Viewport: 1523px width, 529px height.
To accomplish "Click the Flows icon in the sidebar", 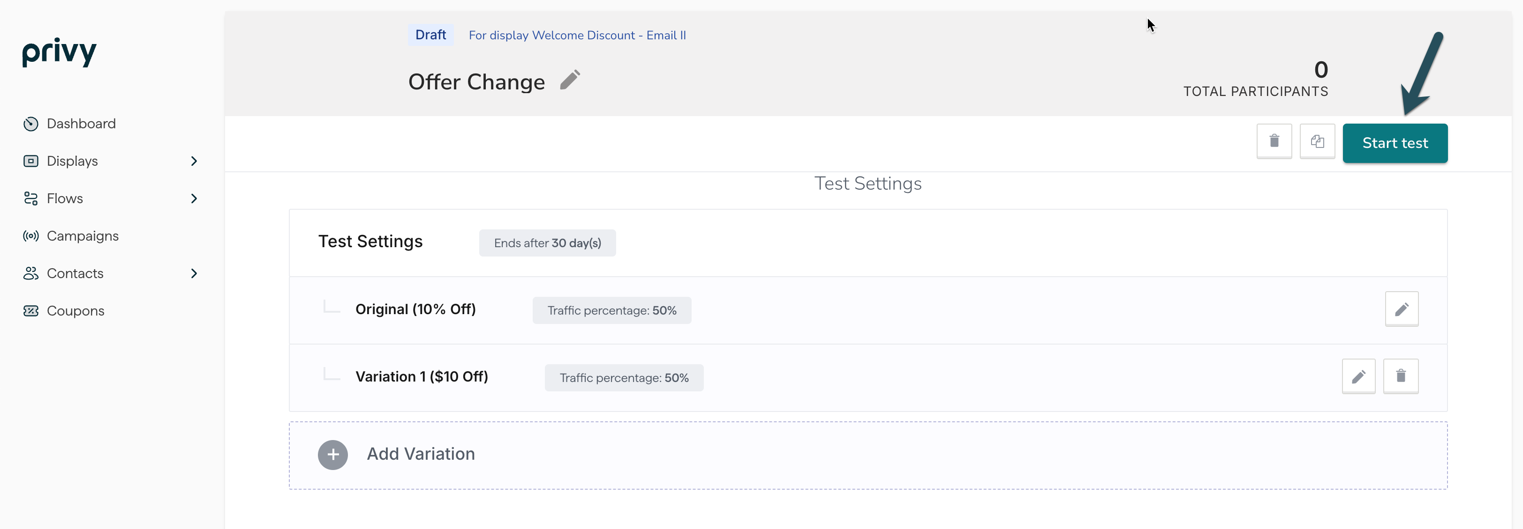I will point(30,198).
